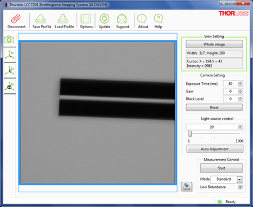Click the light source intensity slider handle

point(190,134)
